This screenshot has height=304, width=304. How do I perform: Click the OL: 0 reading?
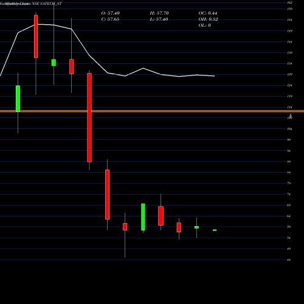204,26
